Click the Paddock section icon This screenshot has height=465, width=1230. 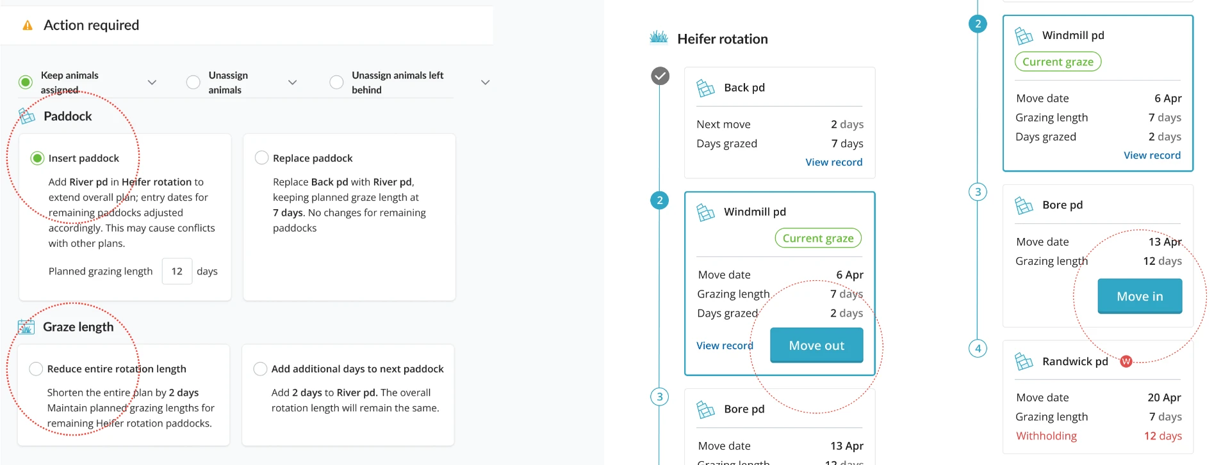(x=27, y=116)
